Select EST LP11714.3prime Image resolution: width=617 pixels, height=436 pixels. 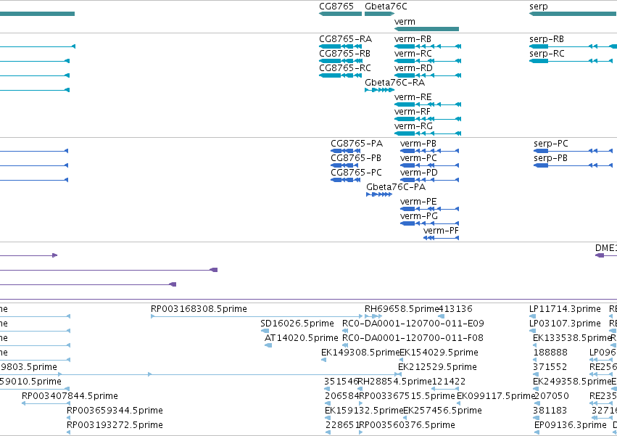pyautogui.click(x=532, y=316)
